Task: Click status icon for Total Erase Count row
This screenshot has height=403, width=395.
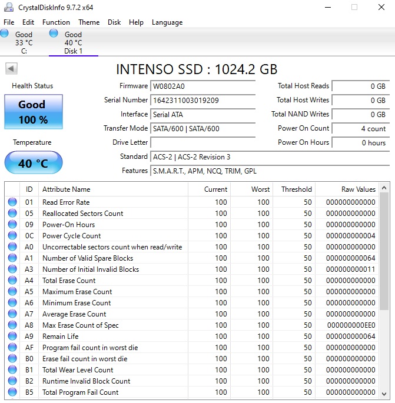Action: click(x=12, y=281)
